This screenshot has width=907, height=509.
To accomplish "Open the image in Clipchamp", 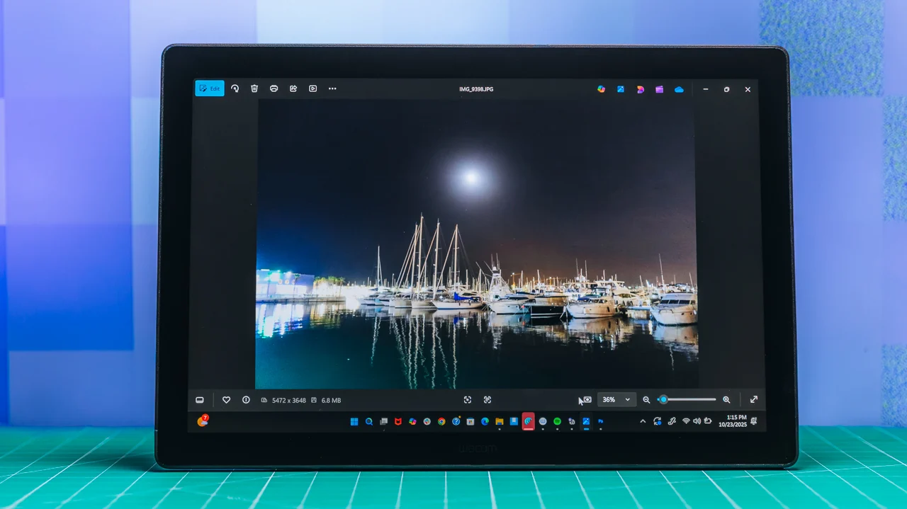I will (x=659, y=89).
